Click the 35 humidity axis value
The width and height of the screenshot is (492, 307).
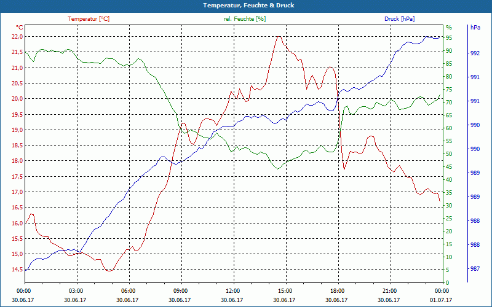(x=449, y=193)
